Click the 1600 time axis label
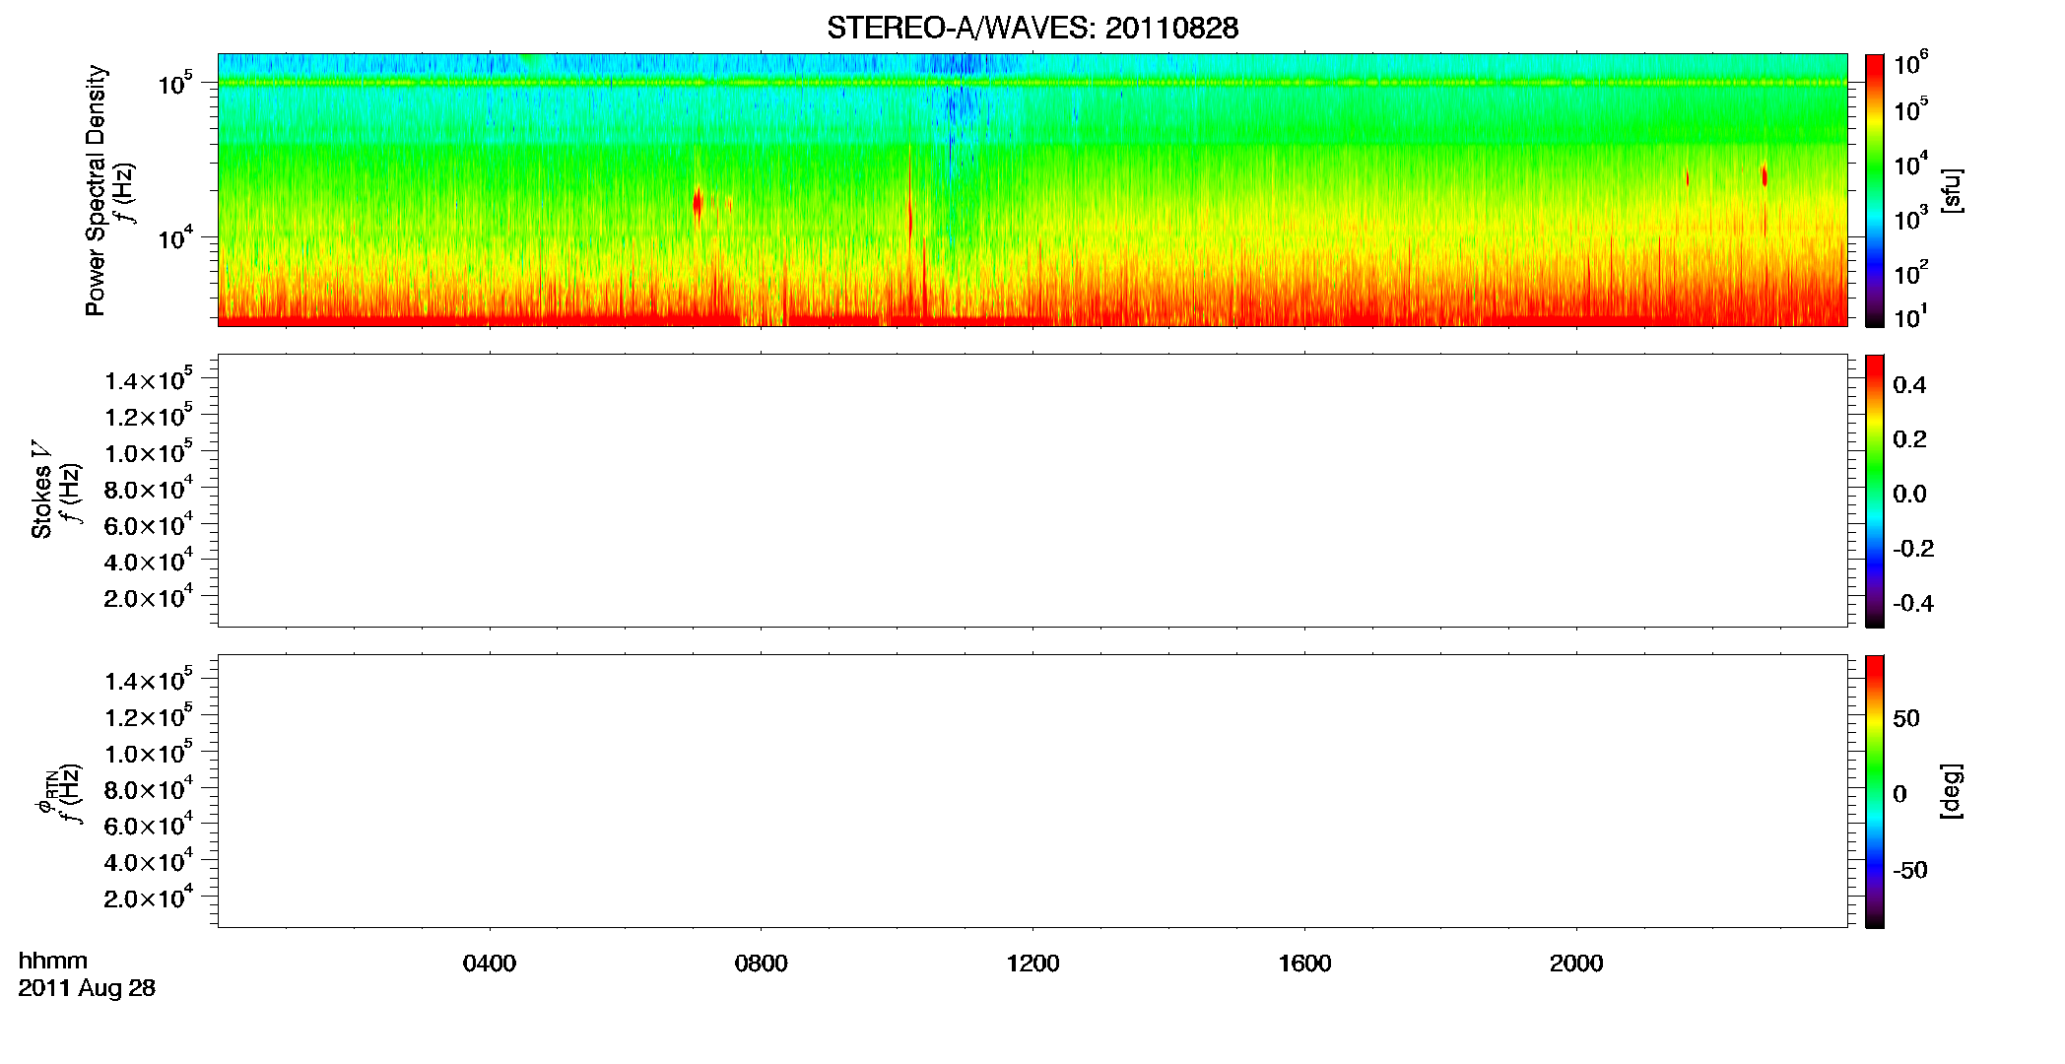The width and height of the screenshot is (2065, 1064). (x=1304, y=964)
